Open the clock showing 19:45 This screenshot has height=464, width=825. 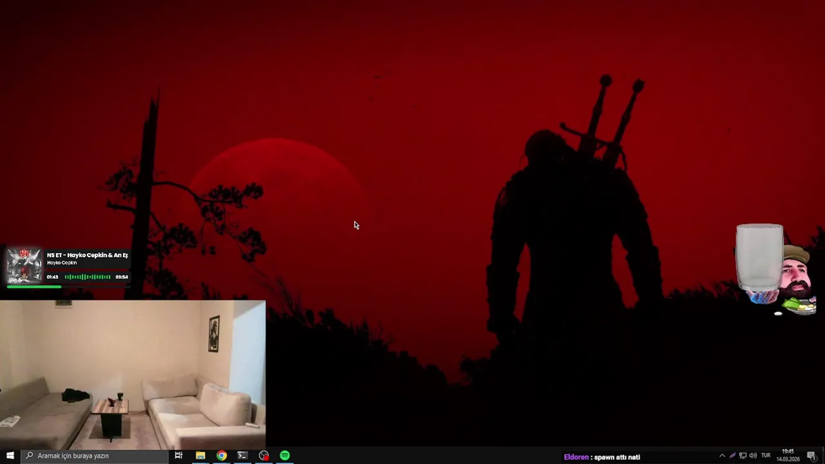(x=788, y=456)
